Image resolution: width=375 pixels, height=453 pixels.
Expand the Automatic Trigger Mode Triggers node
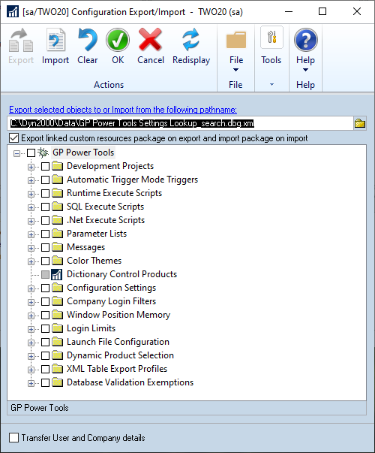(31, 180)
